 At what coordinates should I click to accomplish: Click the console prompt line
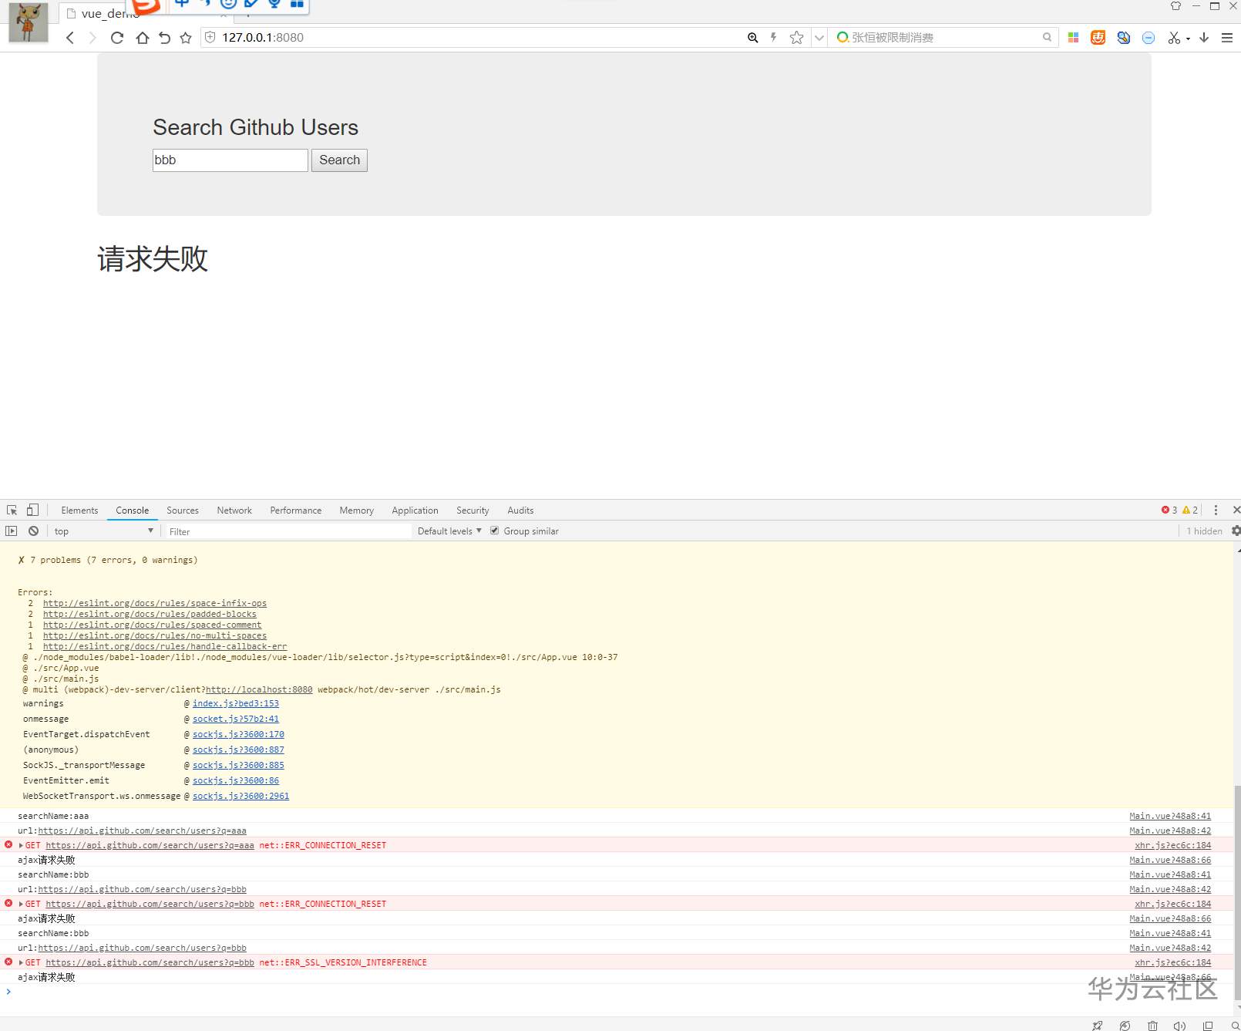tap(617, 992)
